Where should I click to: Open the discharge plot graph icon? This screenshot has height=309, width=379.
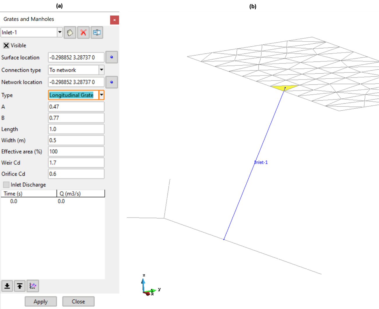point(33,286)
